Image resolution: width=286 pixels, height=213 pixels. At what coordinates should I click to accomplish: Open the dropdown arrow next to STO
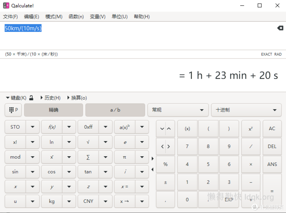(33, 127)
